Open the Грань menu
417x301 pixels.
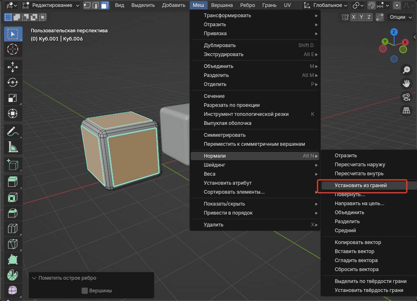click(x=269, y=5)
